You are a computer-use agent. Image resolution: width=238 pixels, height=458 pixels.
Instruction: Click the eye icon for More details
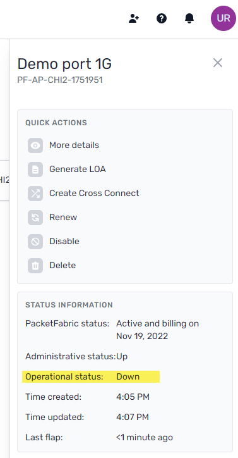(35, 145)
